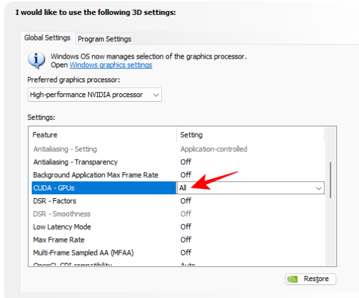
Task: Select the CUDA - GPUs feature row
Action: [104, 188]
